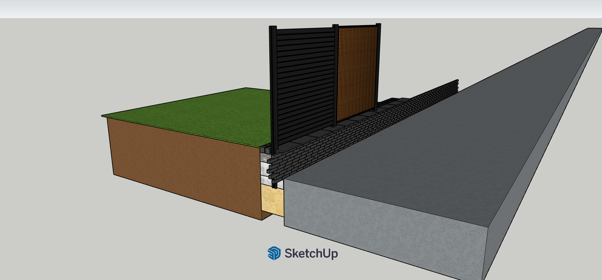602x280 pixels.
Task: Select the brown soil block side face
Action: (x=185, y=169)
